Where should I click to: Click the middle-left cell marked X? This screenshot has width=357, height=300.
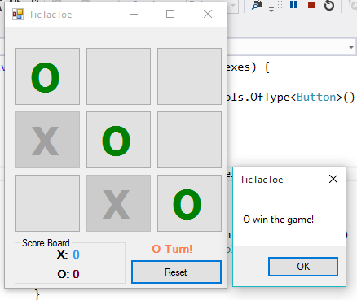(x=47, y=140)
